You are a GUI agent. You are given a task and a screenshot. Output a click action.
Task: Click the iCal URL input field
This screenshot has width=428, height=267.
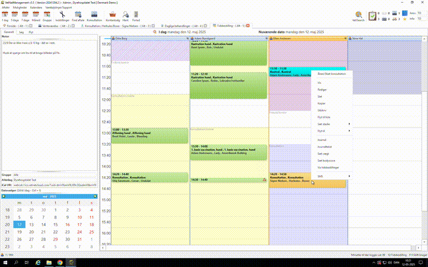click(x=55, y=185)
